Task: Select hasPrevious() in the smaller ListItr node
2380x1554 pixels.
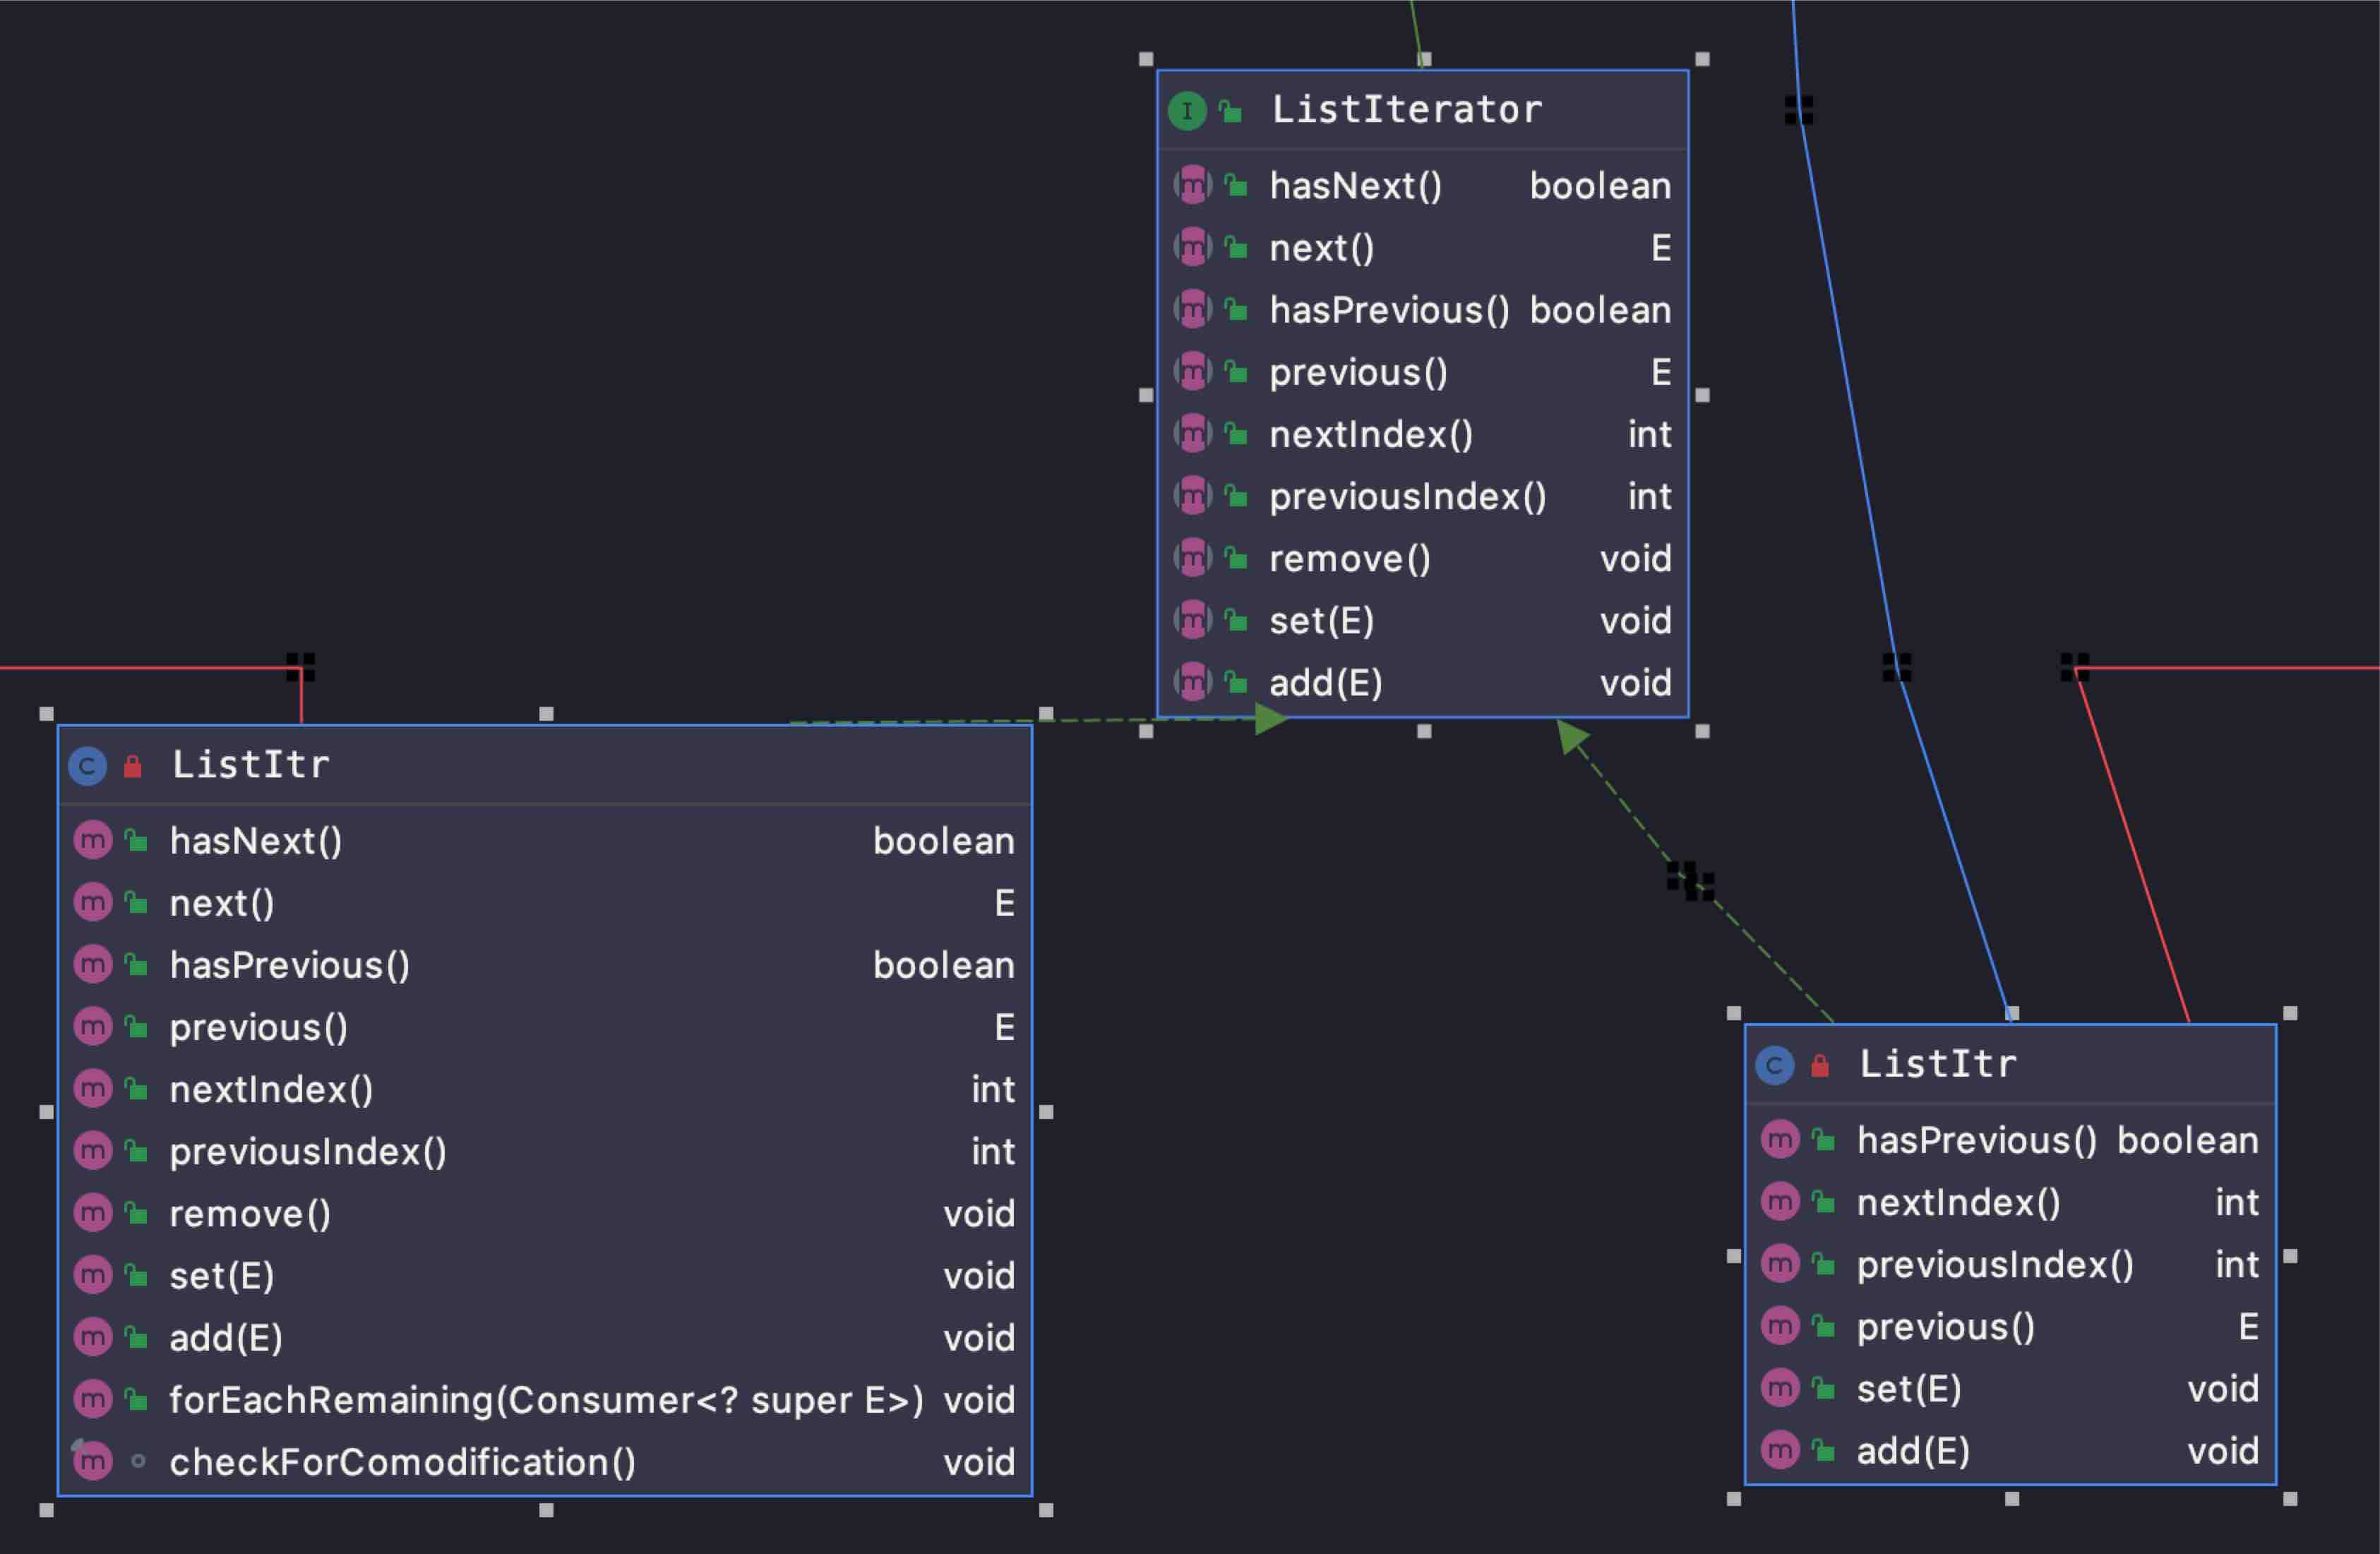Action: click(1976, 1140)
